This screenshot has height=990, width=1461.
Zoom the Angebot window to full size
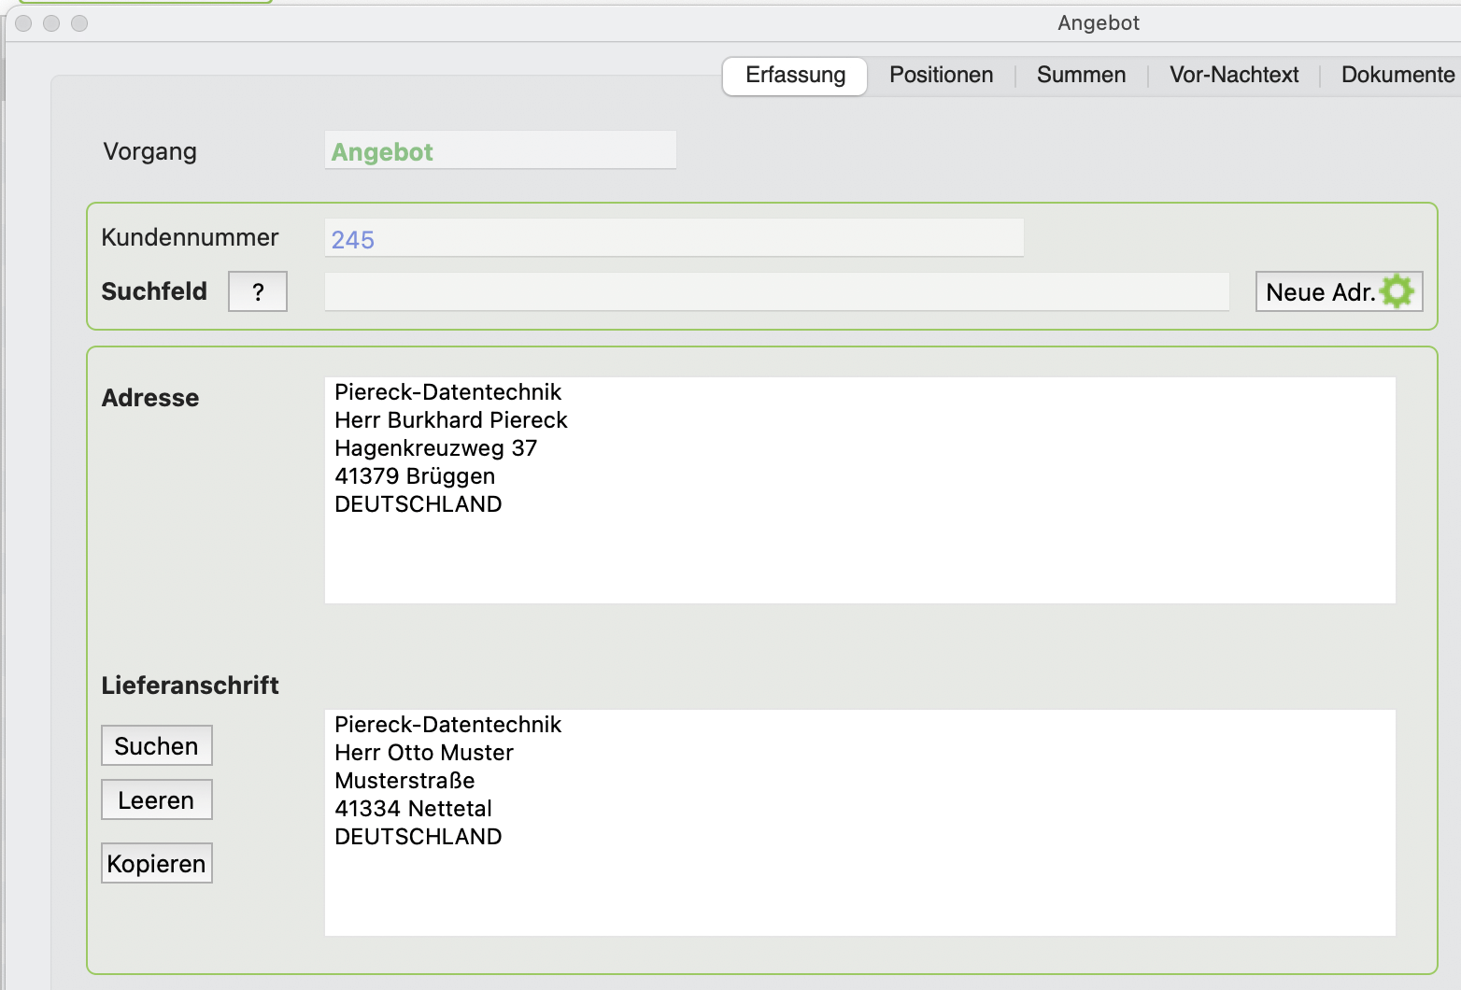[79, 23]
